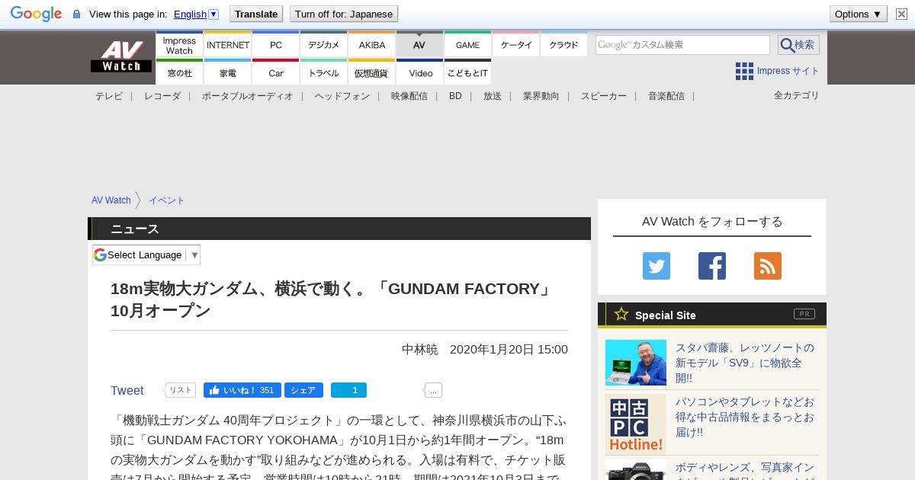Open the Select Language dropdown

[x=146, y=254]
